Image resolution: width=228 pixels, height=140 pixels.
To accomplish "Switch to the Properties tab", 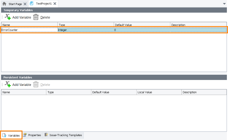I will pyautogui.click(x=34, y=135).
